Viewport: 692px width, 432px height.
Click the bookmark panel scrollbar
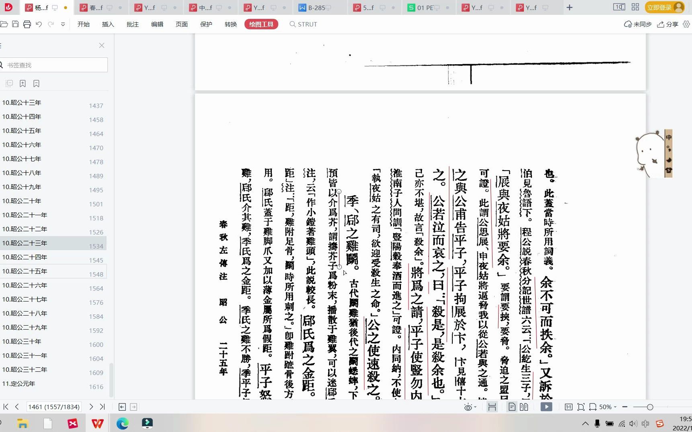tap(111, 380)
